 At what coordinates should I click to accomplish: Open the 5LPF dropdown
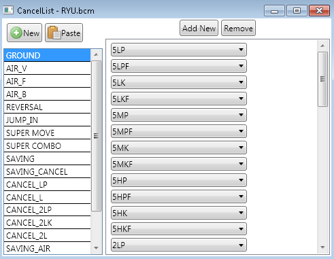point(179,66)
